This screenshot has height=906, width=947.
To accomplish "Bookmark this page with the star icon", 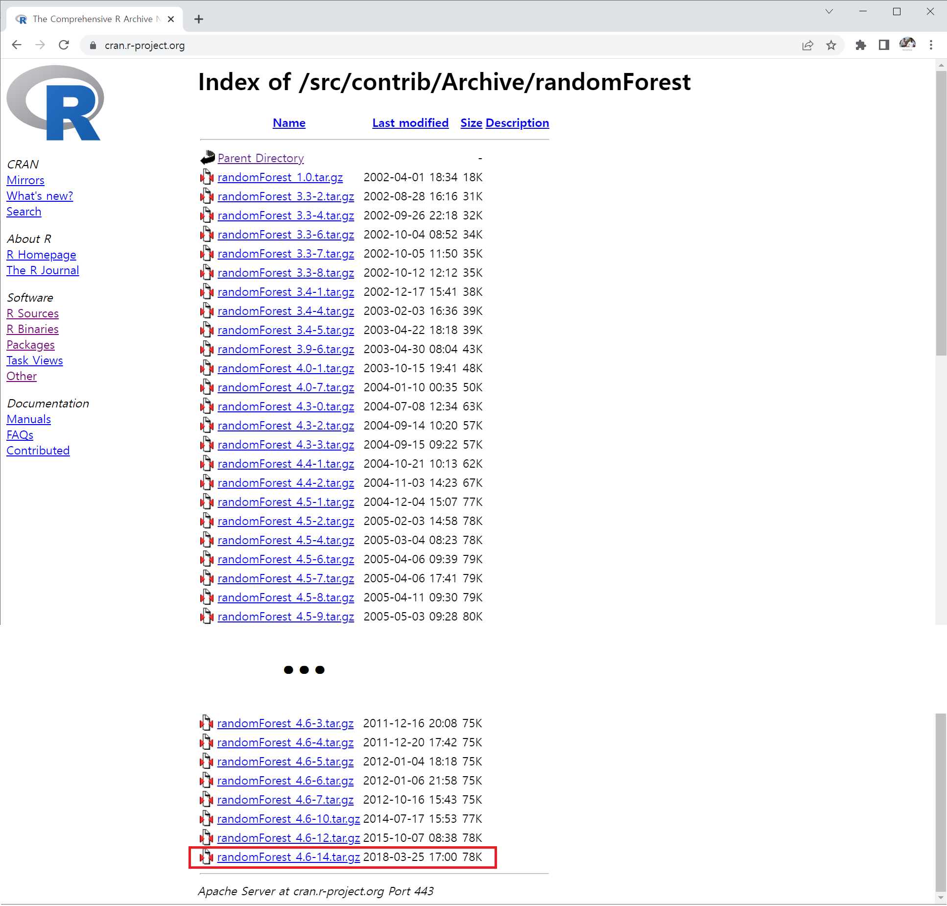I will pos(831,45).
